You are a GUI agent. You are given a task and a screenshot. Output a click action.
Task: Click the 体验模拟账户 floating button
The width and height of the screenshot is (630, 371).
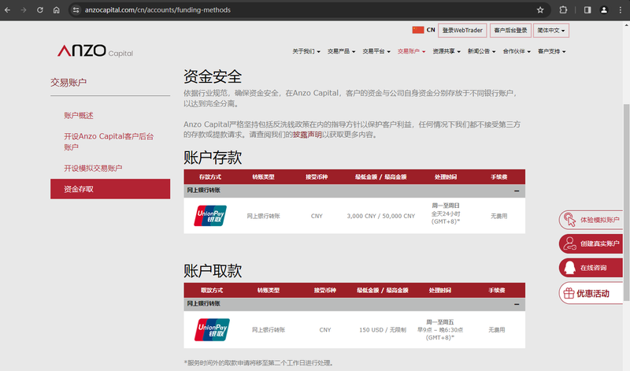(x=591, y=220)
